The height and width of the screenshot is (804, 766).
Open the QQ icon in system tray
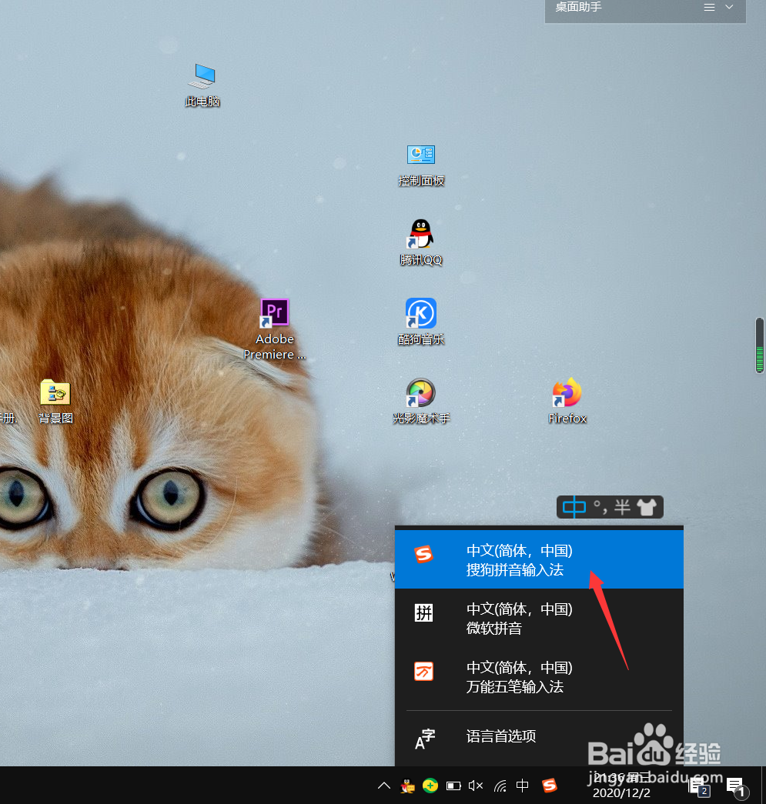point(408,786)
